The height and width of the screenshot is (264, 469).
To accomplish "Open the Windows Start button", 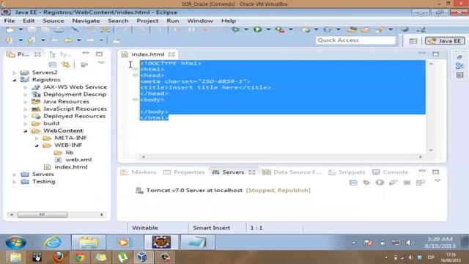I will (16, 242).
